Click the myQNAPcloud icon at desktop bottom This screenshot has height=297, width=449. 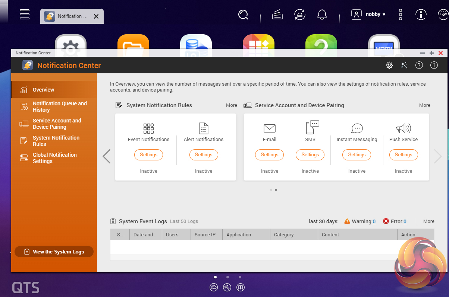click(214, 287)
